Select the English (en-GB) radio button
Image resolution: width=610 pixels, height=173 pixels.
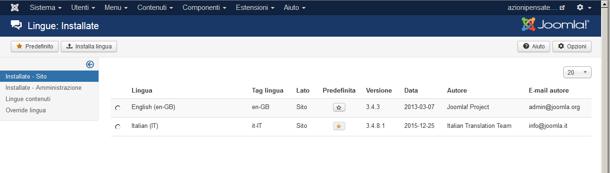(x=117, y=108)
